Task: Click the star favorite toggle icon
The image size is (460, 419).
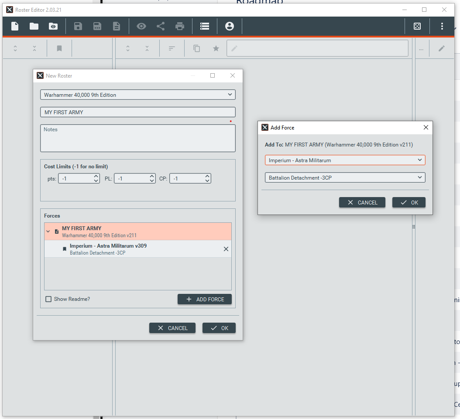Action: (x=216, y=49)
